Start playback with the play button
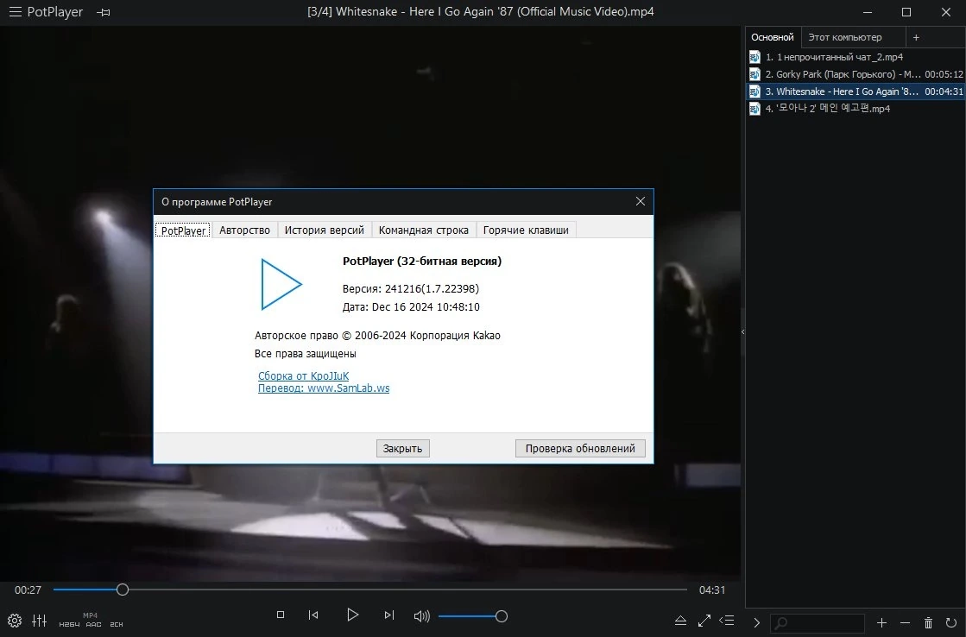 (352, 615)
